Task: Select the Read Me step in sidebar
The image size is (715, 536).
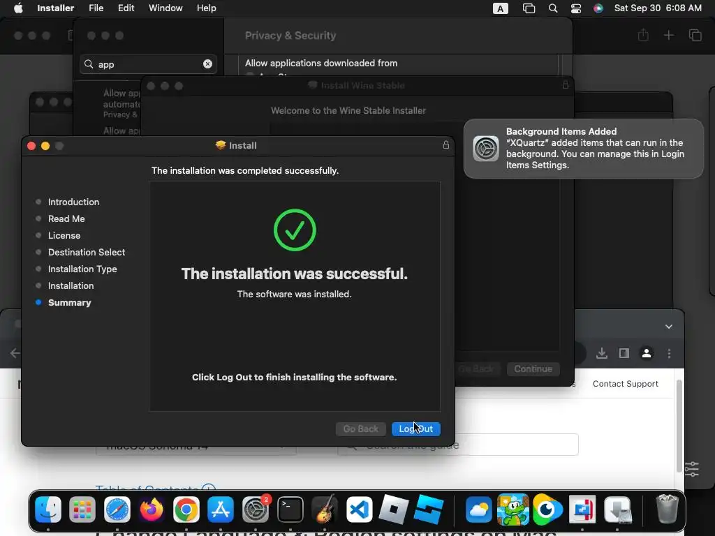Action: pyautogui.click(x=66, y=218)
